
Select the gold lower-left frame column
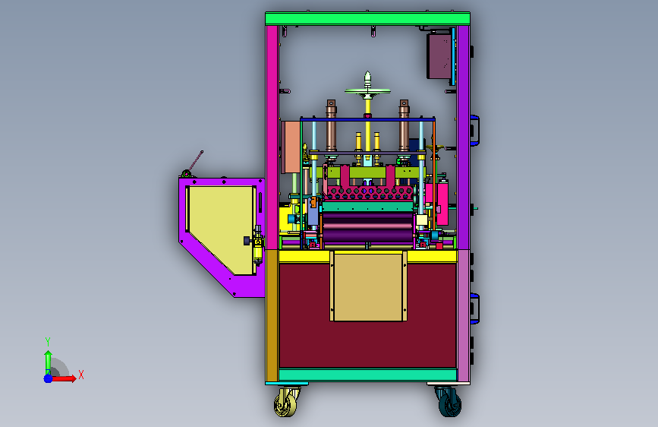pos(272,315)
